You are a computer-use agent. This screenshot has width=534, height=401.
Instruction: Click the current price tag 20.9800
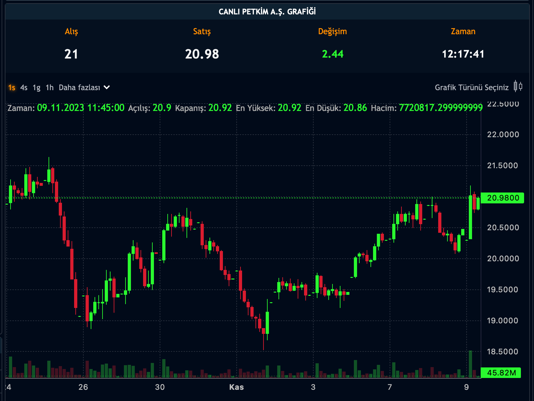tap(502, 198)
